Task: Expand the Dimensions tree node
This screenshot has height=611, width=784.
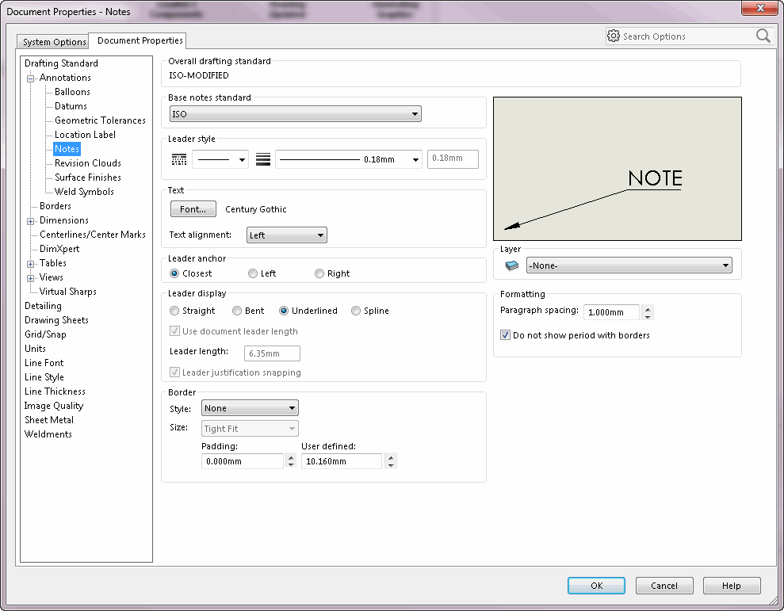Action: 30,221
